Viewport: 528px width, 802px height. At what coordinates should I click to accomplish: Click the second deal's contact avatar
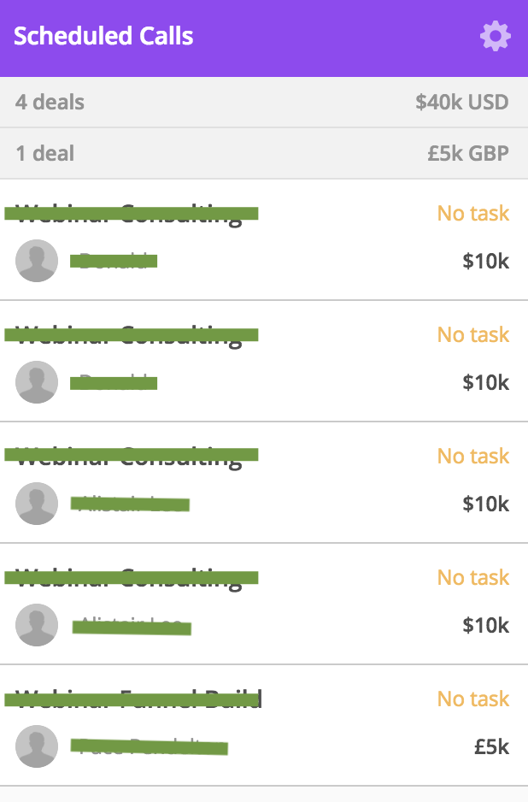pos(36,382)
